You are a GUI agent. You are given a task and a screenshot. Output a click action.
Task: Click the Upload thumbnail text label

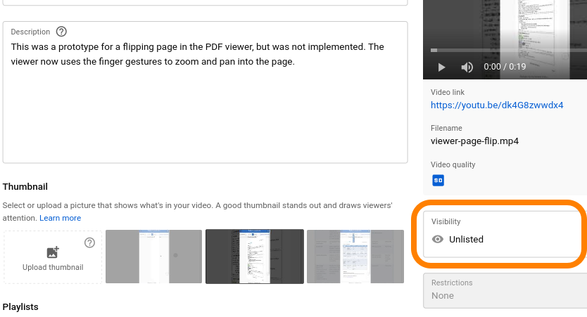point(53,267)
